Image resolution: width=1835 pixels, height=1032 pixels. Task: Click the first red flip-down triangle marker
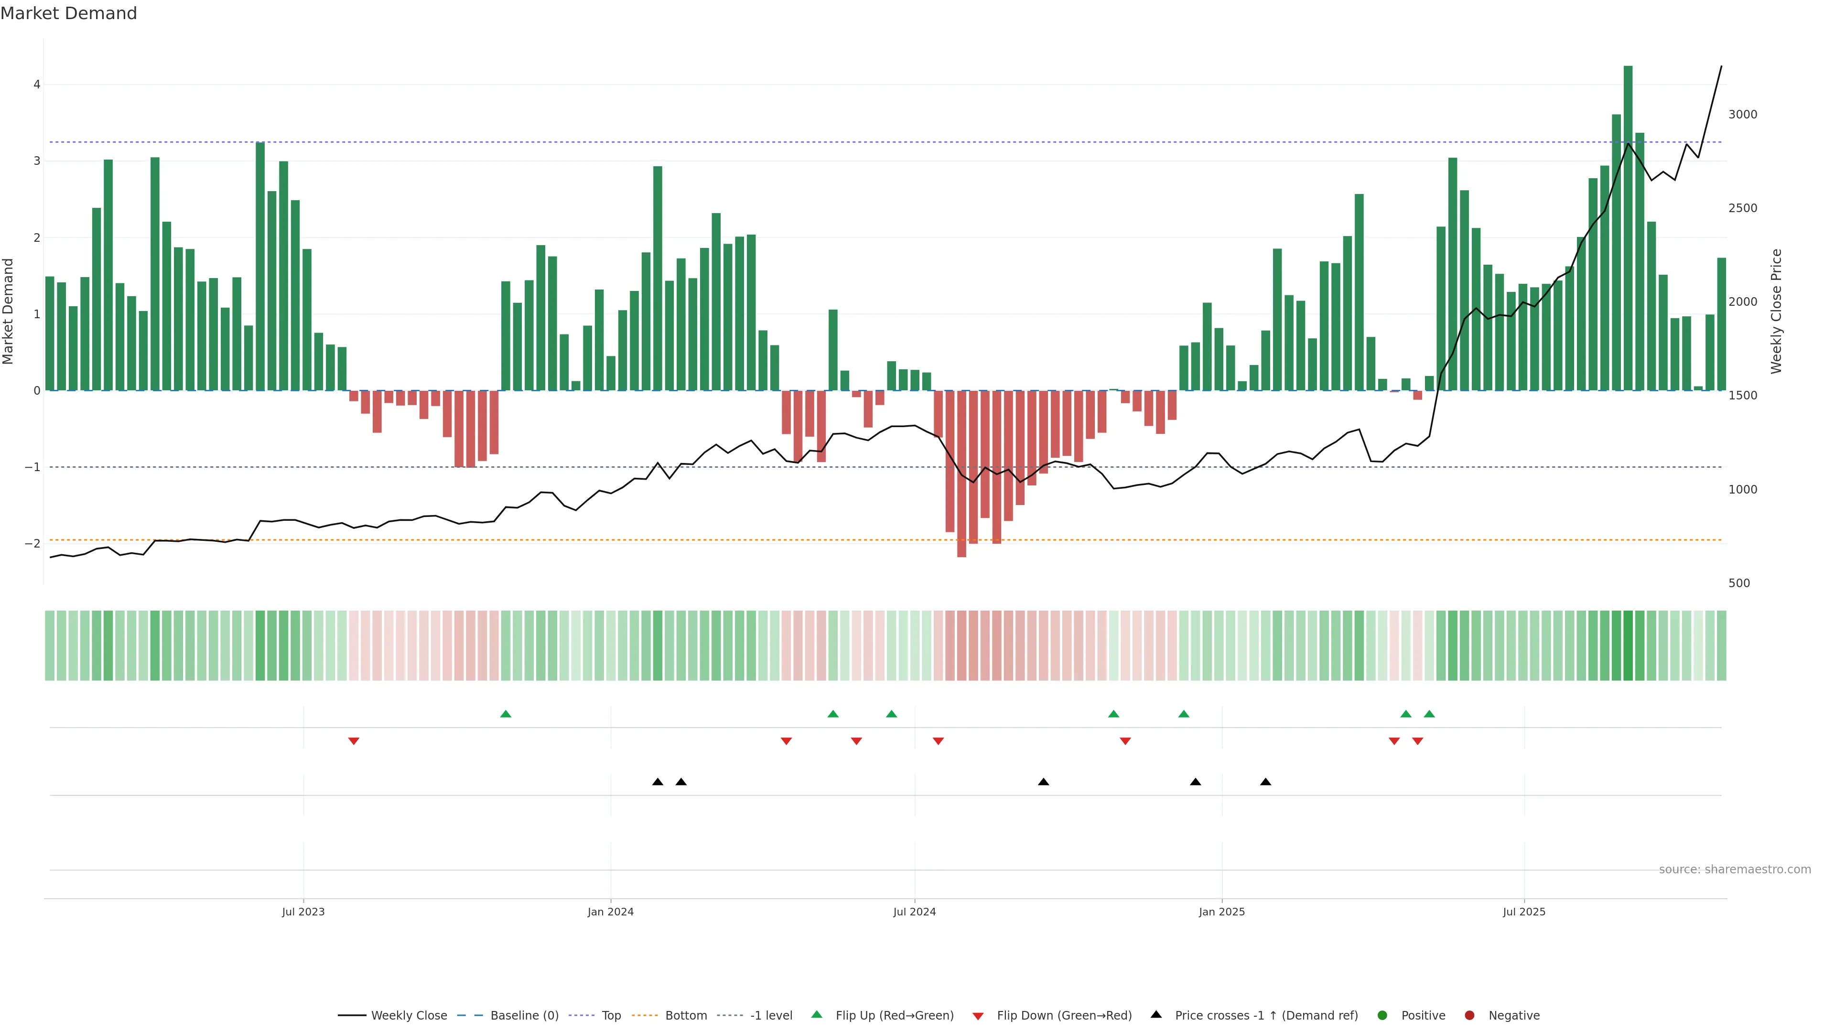coord(353,742)
